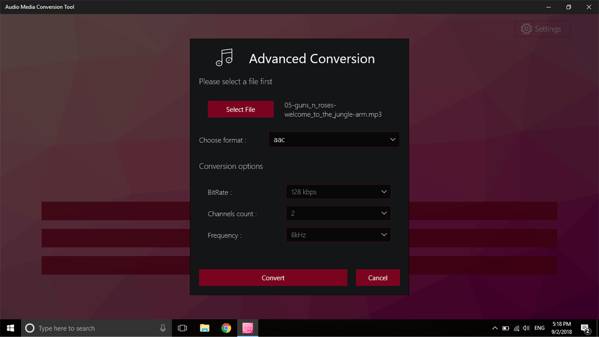The image size is (599, 337).
Task: Open the Choose format dropdown showing aac
Action: 334,139
